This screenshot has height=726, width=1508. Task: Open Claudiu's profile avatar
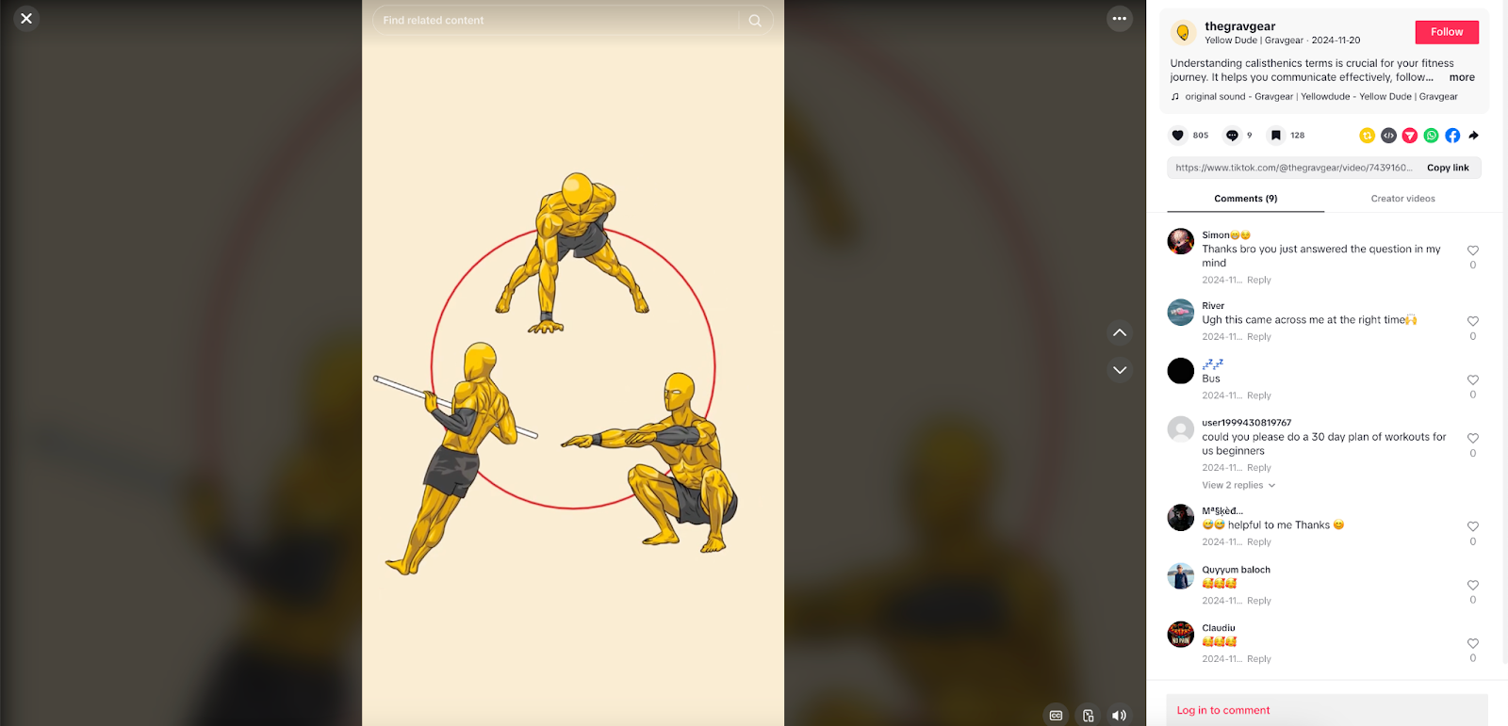pos(1181,635)
